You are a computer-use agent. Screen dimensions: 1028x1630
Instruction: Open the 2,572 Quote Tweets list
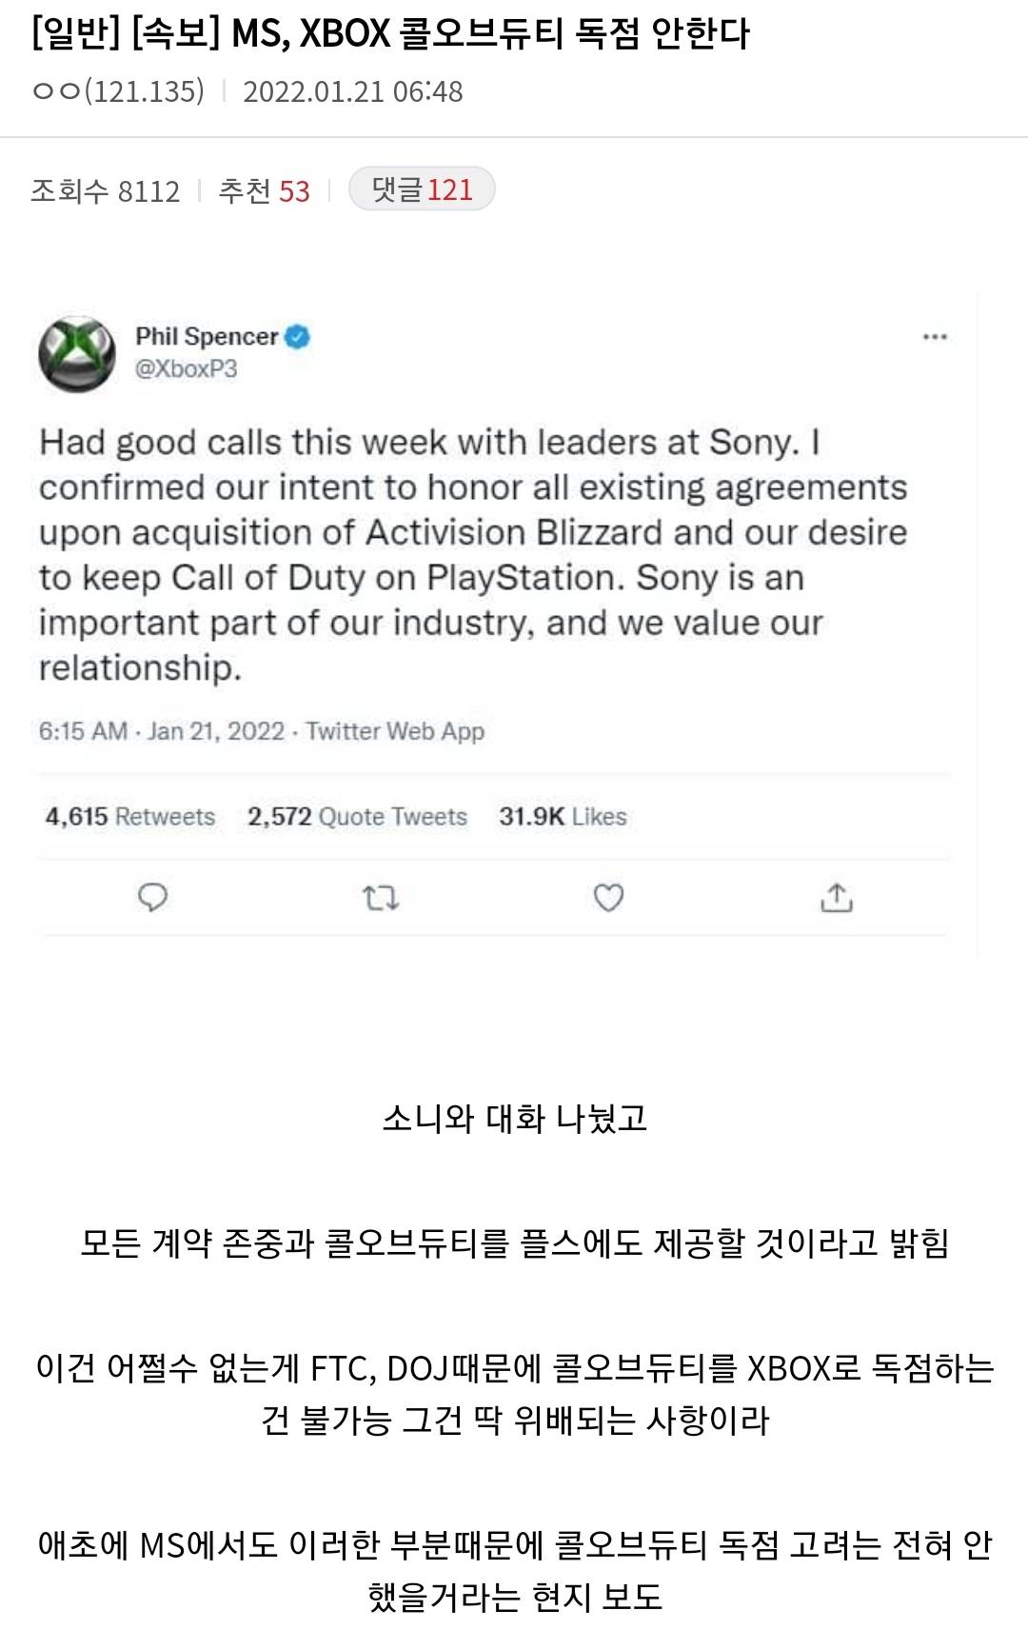357,817
